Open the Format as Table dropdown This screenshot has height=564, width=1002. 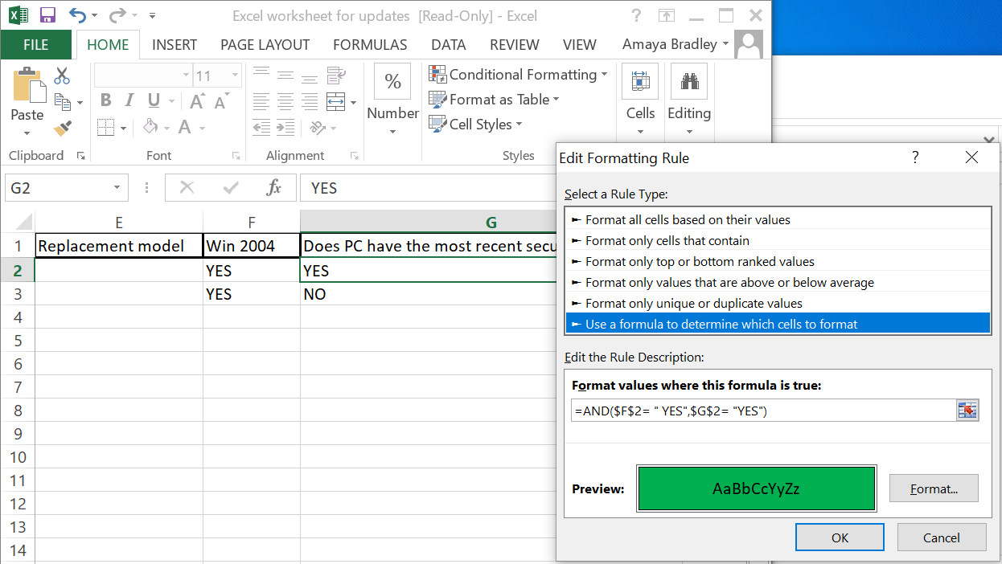(x=493, y=100)
